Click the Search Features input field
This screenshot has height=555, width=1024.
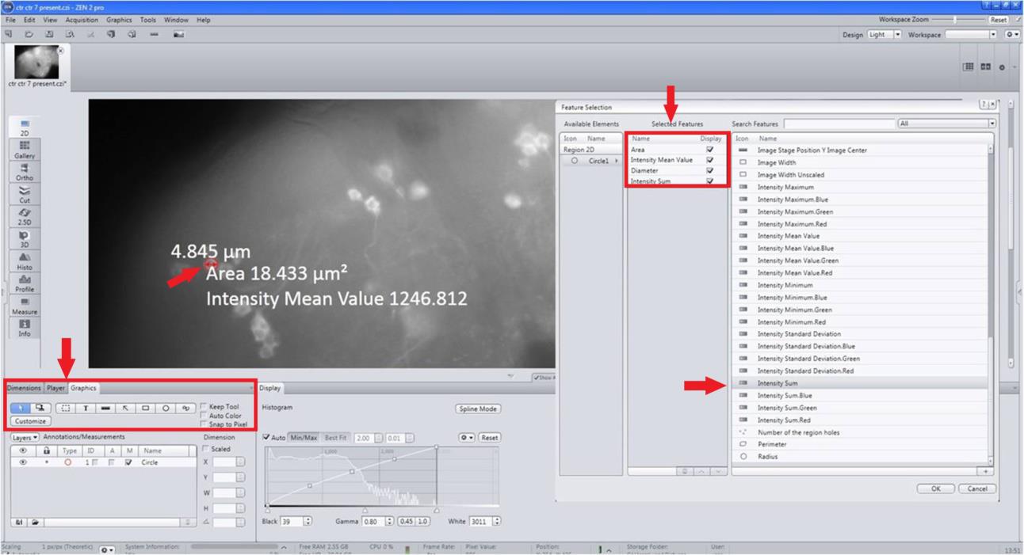pyautogui.click(x=839, y=124)
